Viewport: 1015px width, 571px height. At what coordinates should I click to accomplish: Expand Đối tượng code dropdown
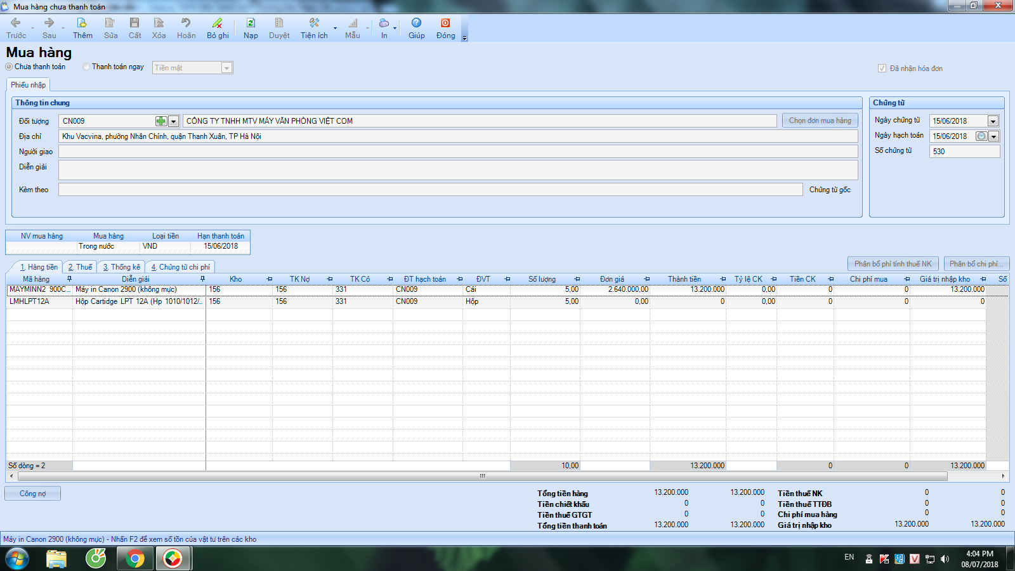(x=173, y=121)
